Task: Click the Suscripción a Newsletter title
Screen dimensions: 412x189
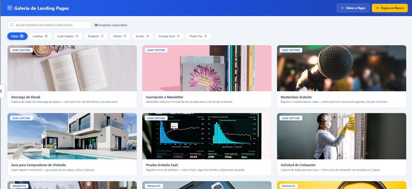Action: pyautogui.click(x=165, y=97)
